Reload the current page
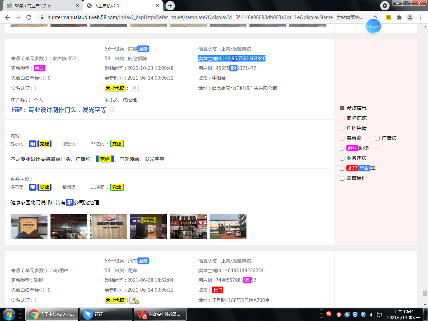This screenshot has height=321, width=428. [29, 17]
